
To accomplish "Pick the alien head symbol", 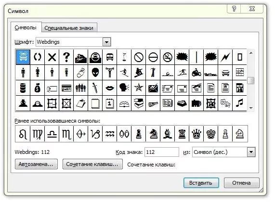I will coord(95,72).
